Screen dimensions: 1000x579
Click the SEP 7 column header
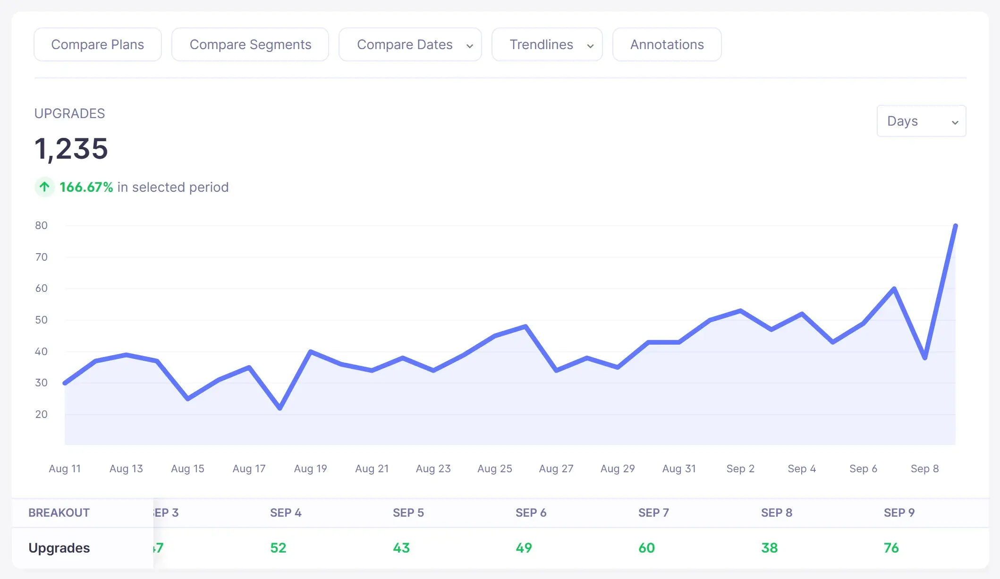tap(654, 513)
